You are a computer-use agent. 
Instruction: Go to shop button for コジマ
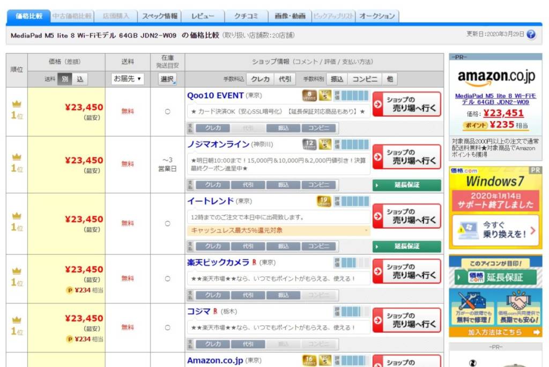point(407,320)
